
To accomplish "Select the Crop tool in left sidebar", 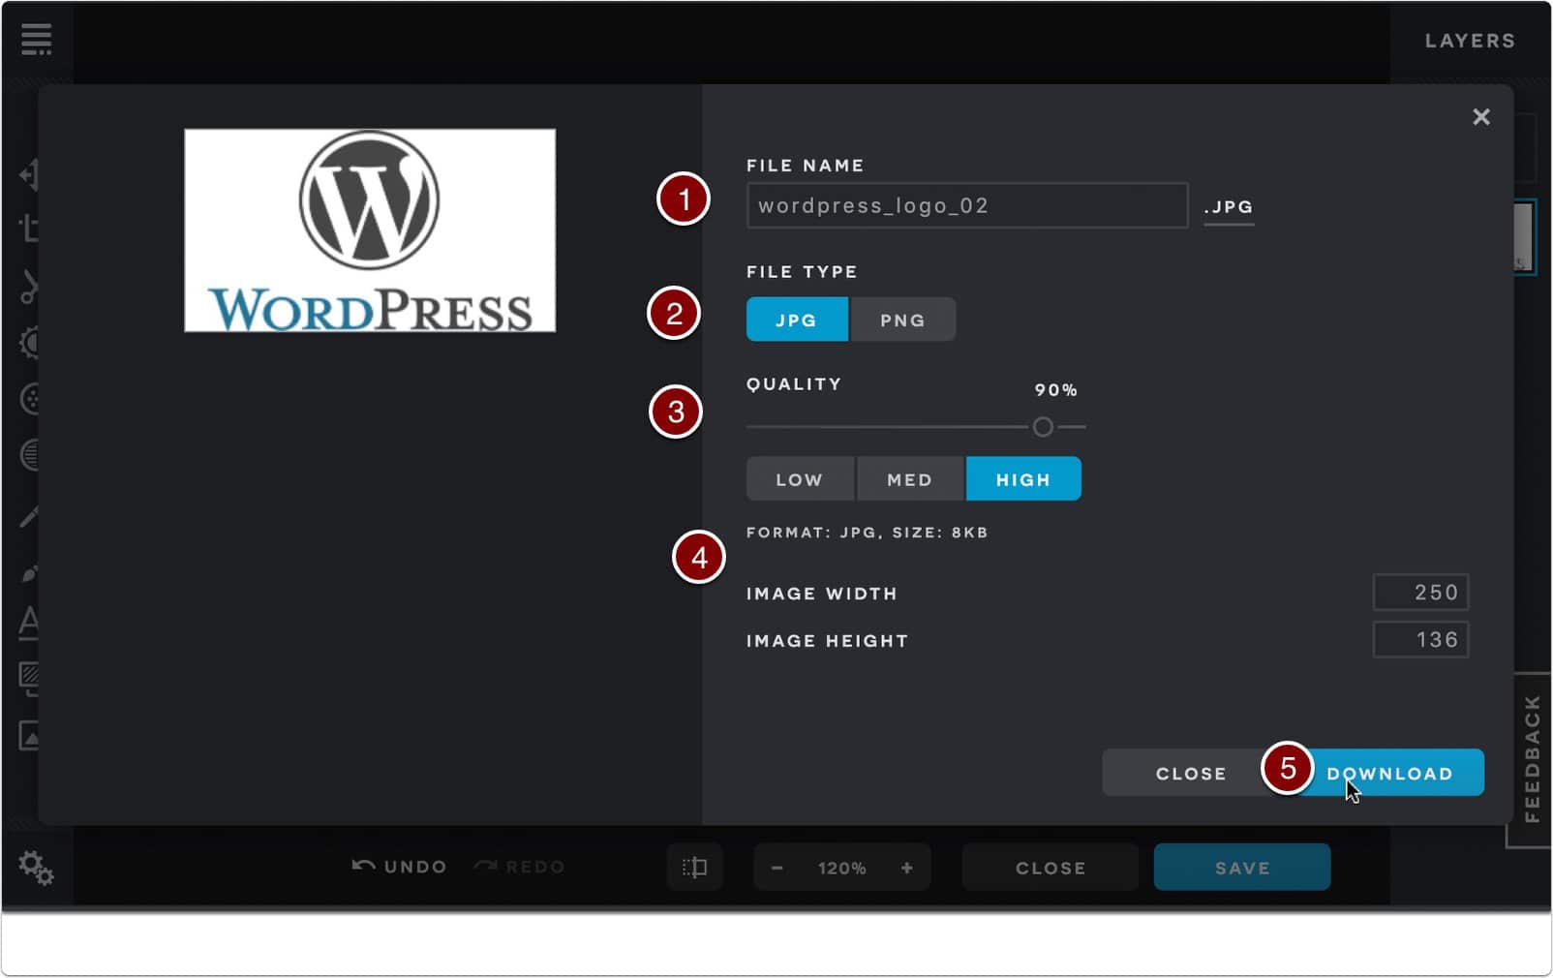I will pyautogui.click(x=29, y=229).
